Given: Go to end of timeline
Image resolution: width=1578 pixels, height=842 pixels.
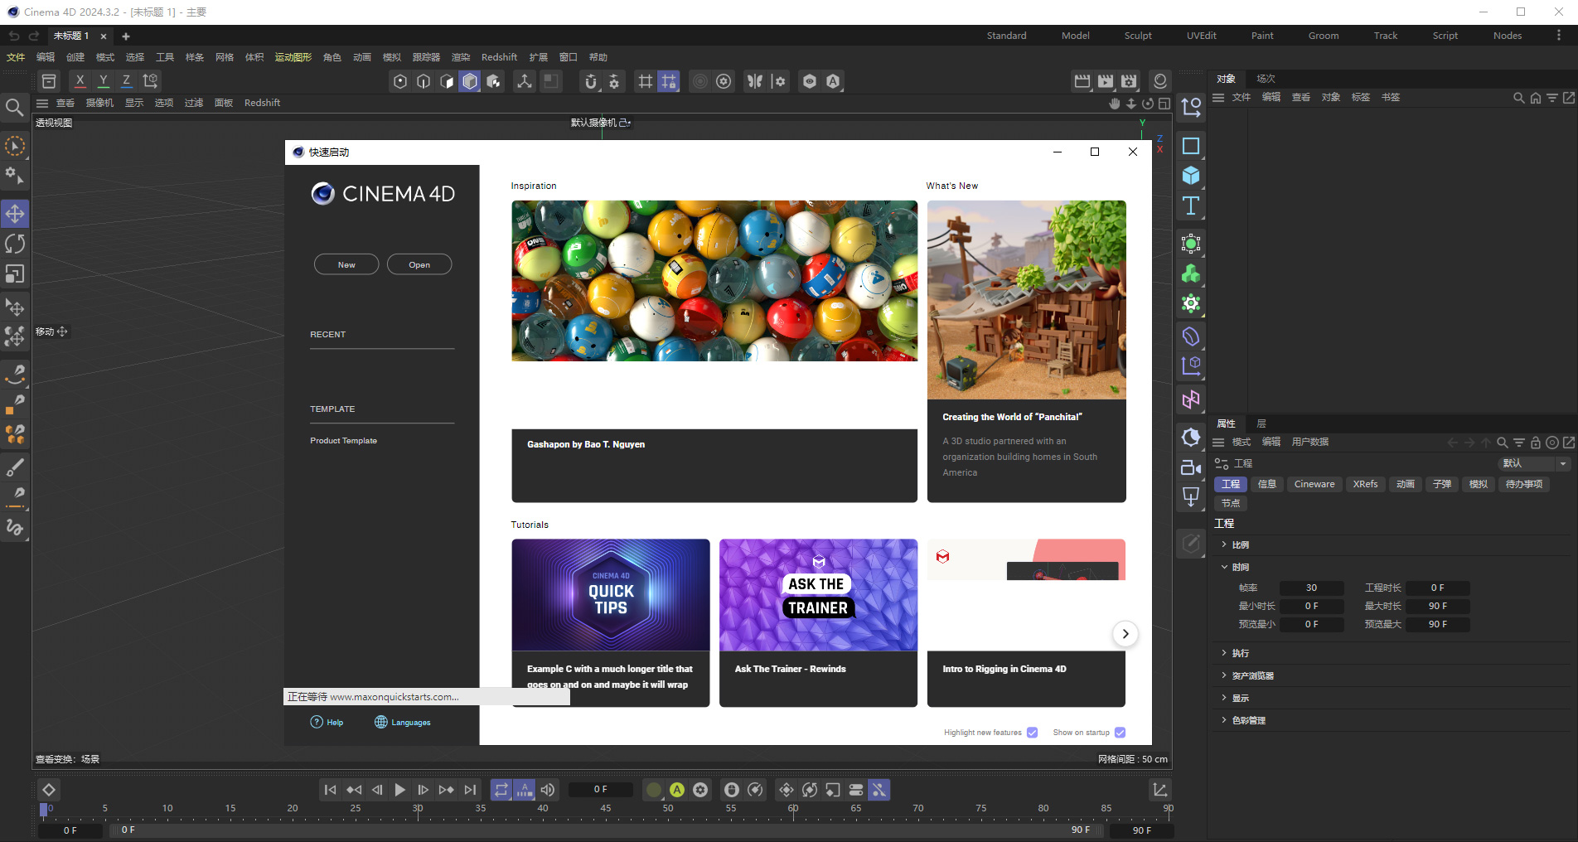Looking at the screenshot, I should click(470, 790).
